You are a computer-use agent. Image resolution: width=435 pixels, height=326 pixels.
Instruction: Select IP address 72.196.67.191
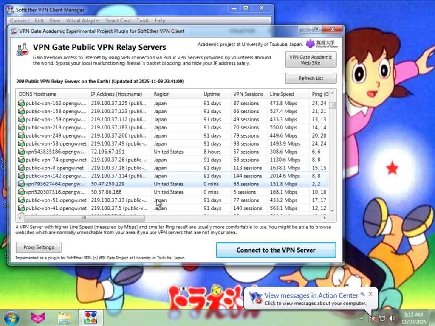point(107,152)
